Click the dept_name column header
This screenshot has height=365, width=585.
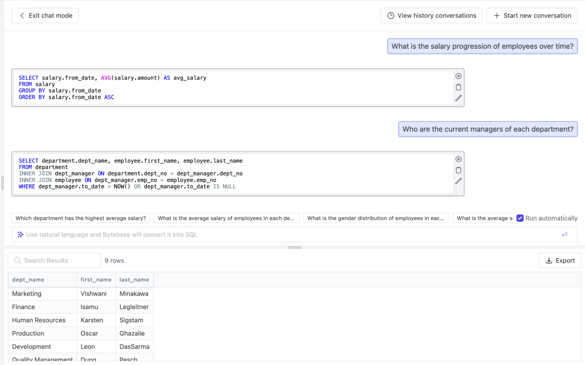click(28, 279)
